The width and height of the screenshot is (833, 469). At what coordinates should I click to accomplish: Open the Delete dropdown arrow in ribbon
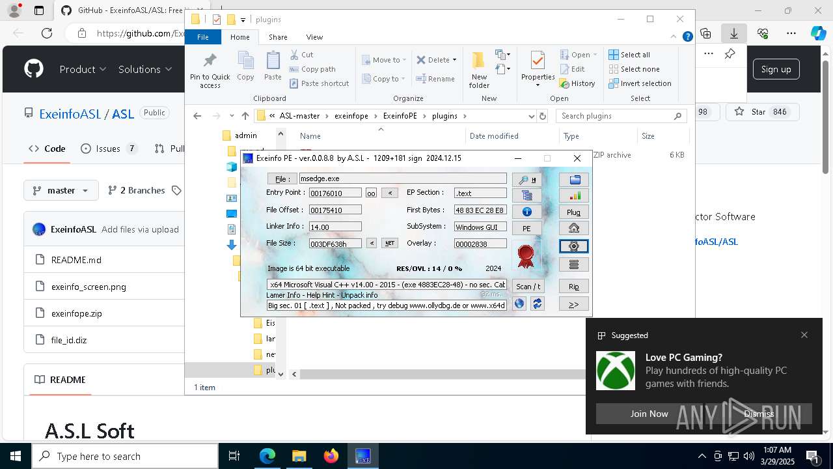pos(454,60)
